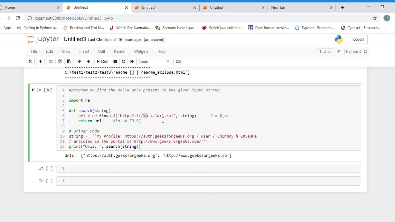Restart kernel and run all icon

pyautogui.click(x=132, y=62)
